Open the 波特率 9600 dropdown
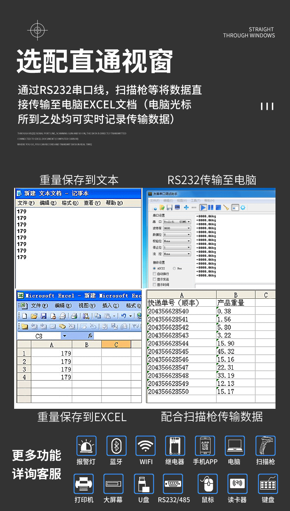This screenshot has height=511, width=290. pyautogui.click(x=188, y=228)
